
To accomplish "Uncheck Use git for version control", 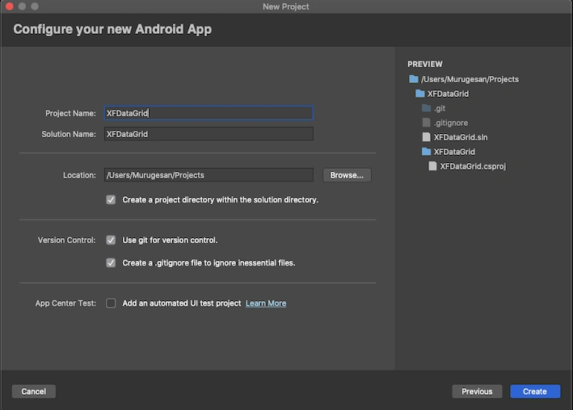I will [x=111, y=240].
